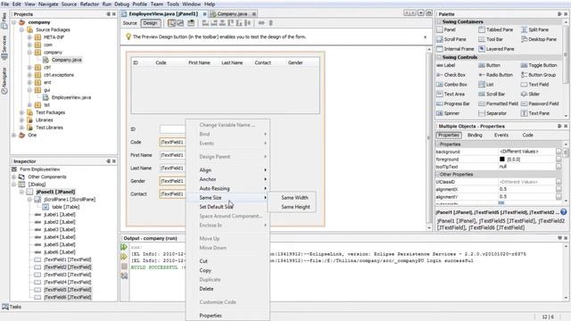The image size is (571, 321).
Task: Click the selection mode toolbar icon
Action: (x=171, y=23)
